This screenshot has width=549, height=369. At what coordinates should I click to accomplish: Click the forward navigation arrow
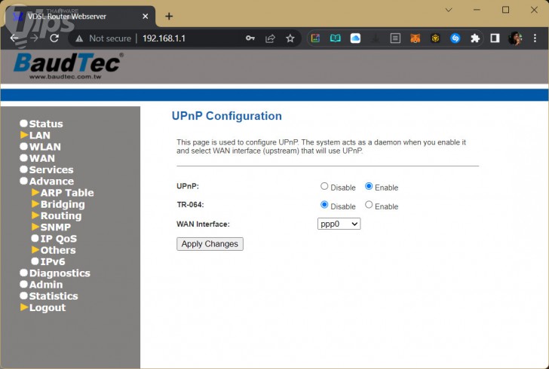35,38
